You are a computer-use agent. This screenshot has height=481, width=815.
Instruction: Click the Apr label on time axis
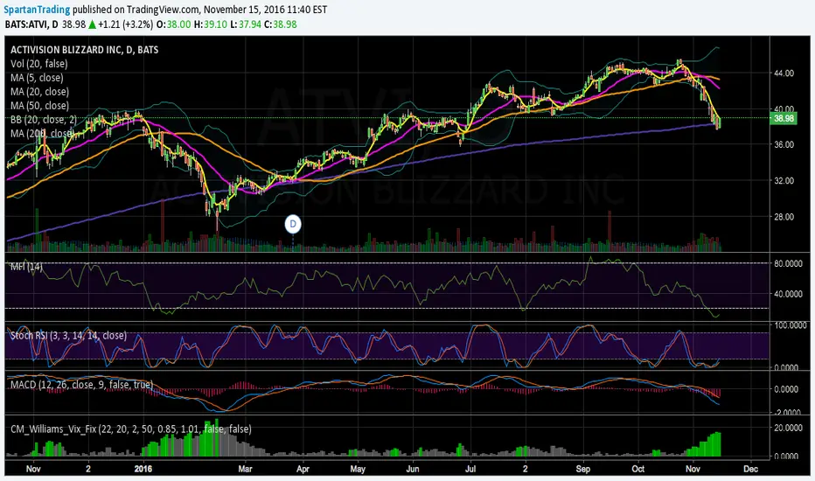(x=303, y=469)
